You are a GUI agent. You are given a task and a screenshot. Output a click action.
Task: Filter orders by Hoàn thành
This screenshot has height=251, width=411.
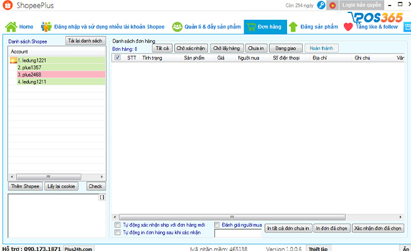click(321, 48)
